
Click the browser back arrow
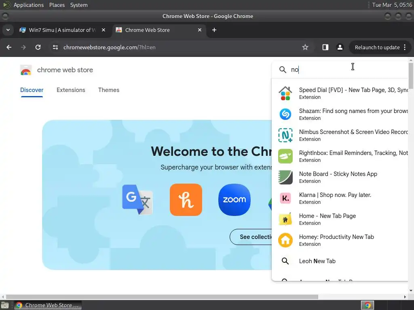coord(9,47)
